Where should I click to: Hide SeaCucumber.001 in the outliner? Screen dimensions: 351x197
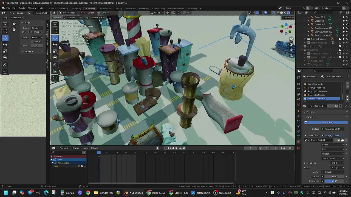347,28
